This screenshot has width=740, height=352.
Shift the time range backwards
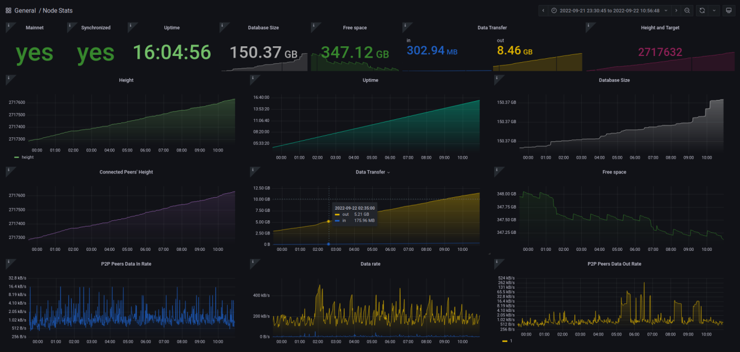(x=543, y=10)
